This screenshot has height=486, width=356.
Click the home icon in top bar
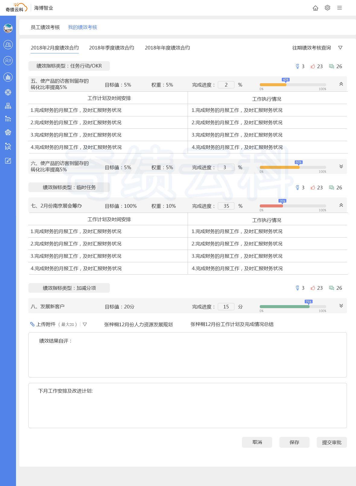[315, 8]
